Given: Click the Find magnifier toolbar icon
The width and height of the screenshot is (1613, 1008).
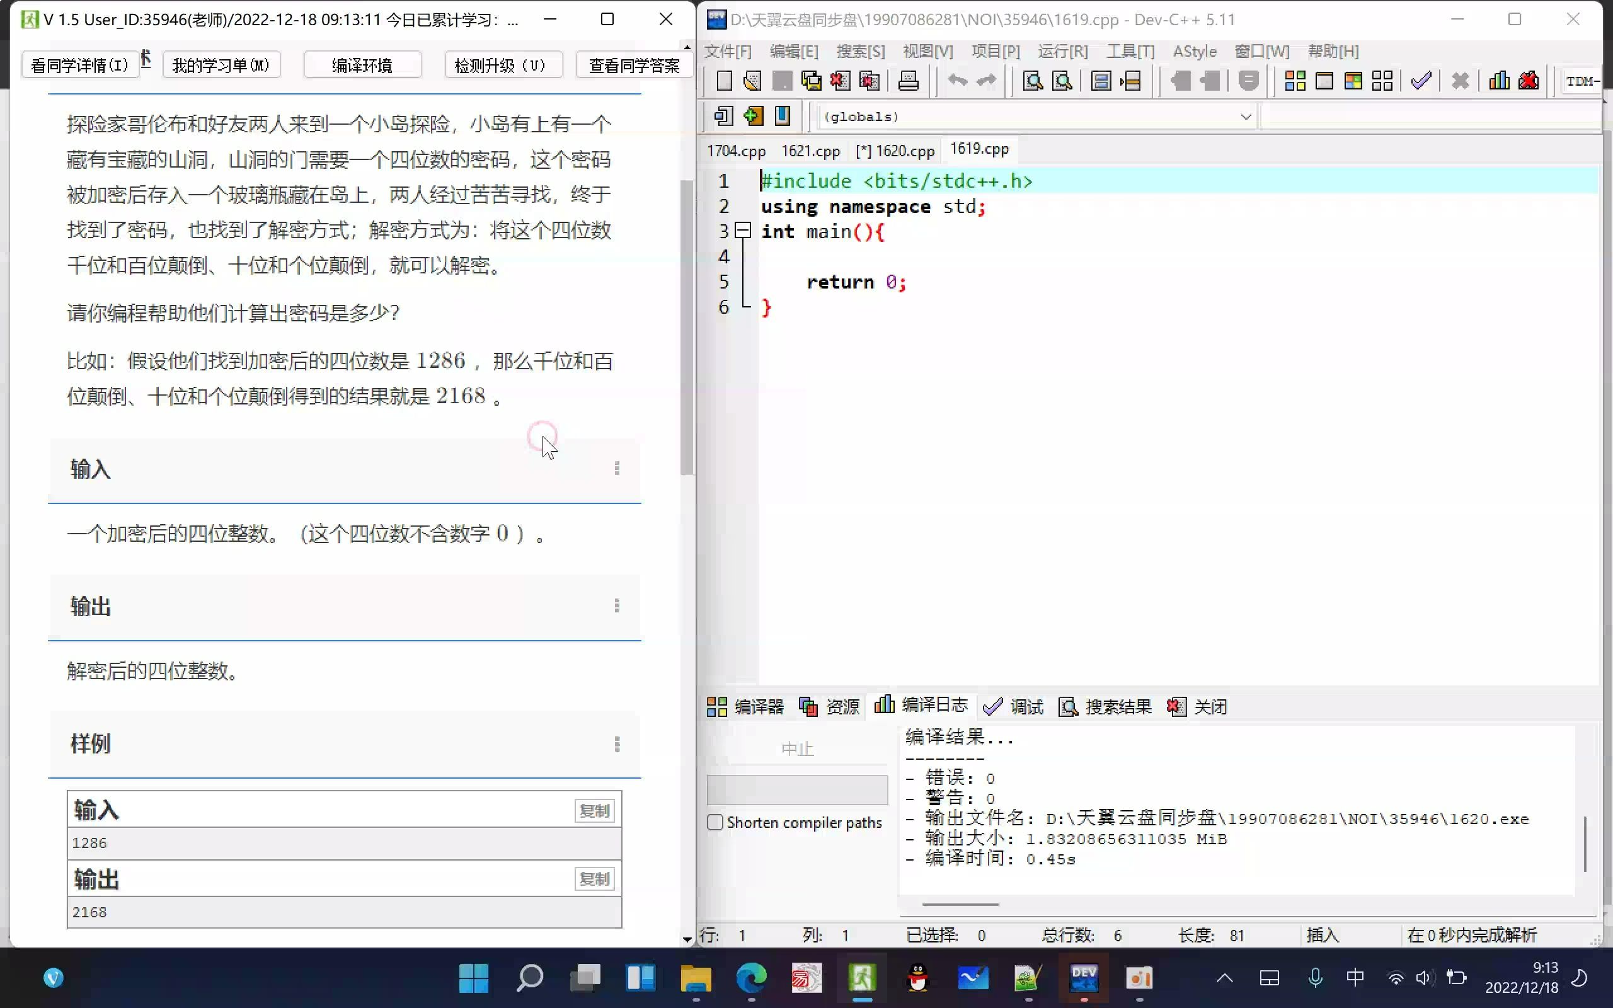Looking at the screenshot, I should click(1033, 81).
